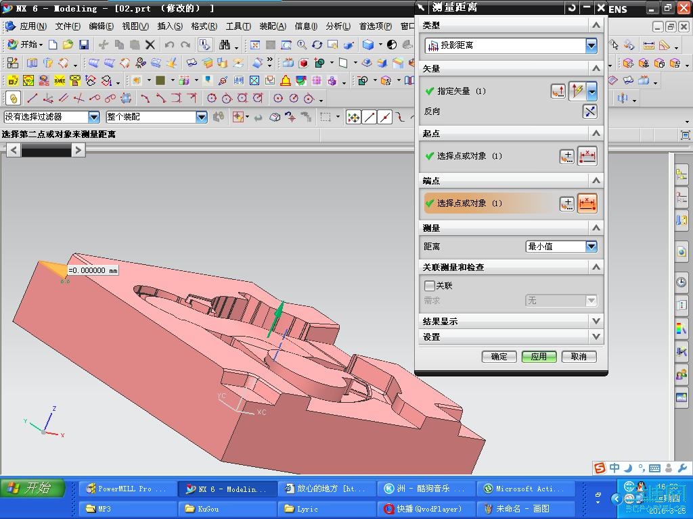Collapse the 关联测量和检查 section
The width and height of the screenshot is (693, 519).
[596, 267]
